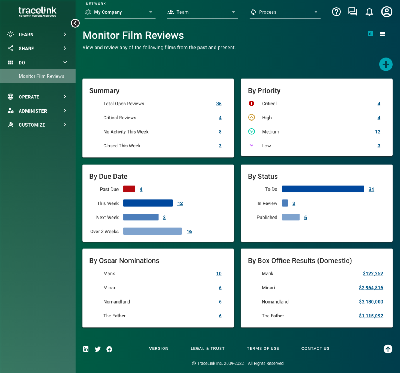
Task: Select Monitor Film Reviews in sidebar
Action: tap(41, 76)
